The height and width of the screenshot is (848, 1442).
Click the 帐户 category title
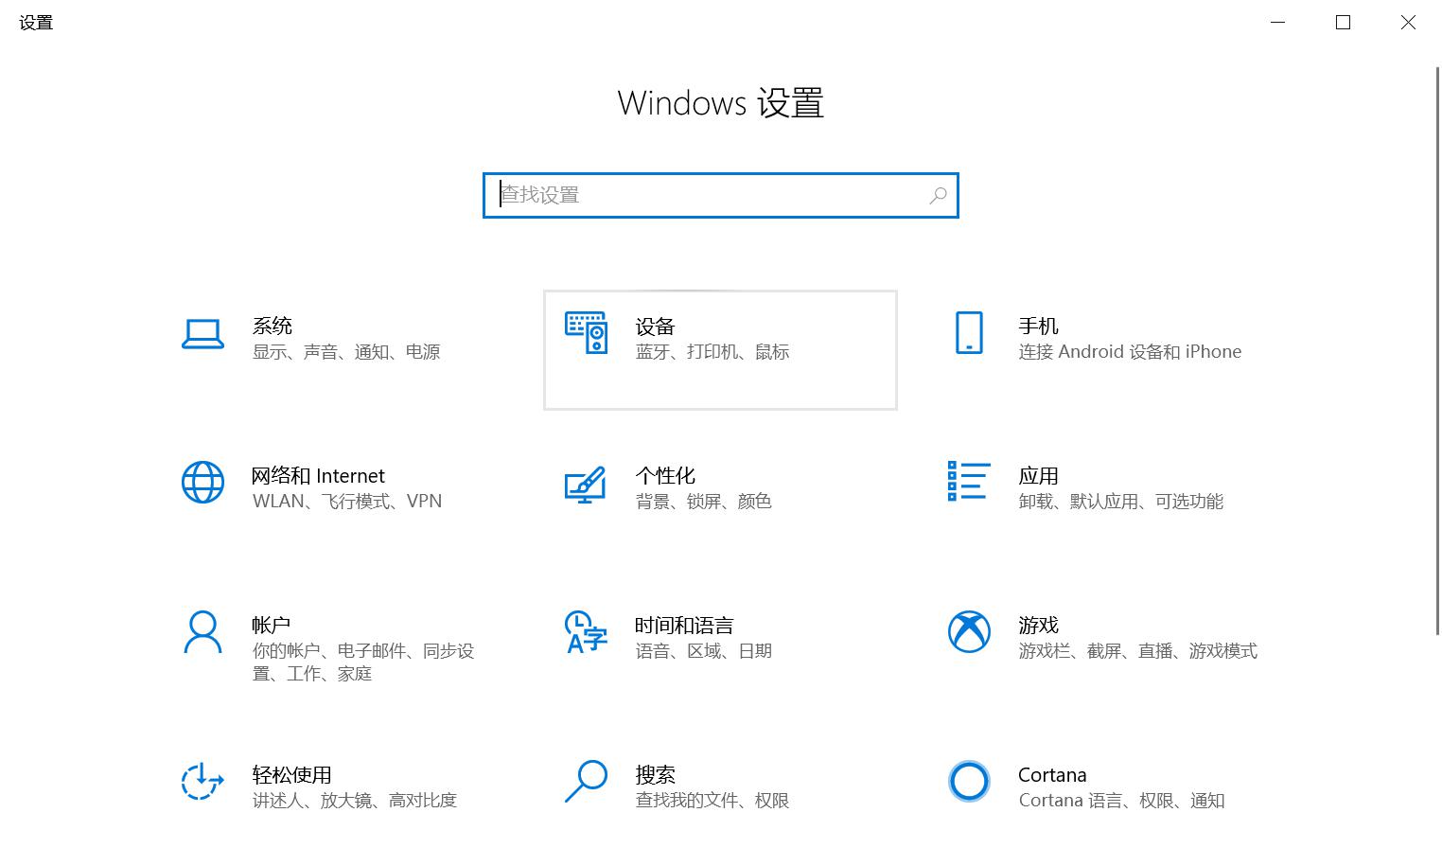tap(271, 625)
